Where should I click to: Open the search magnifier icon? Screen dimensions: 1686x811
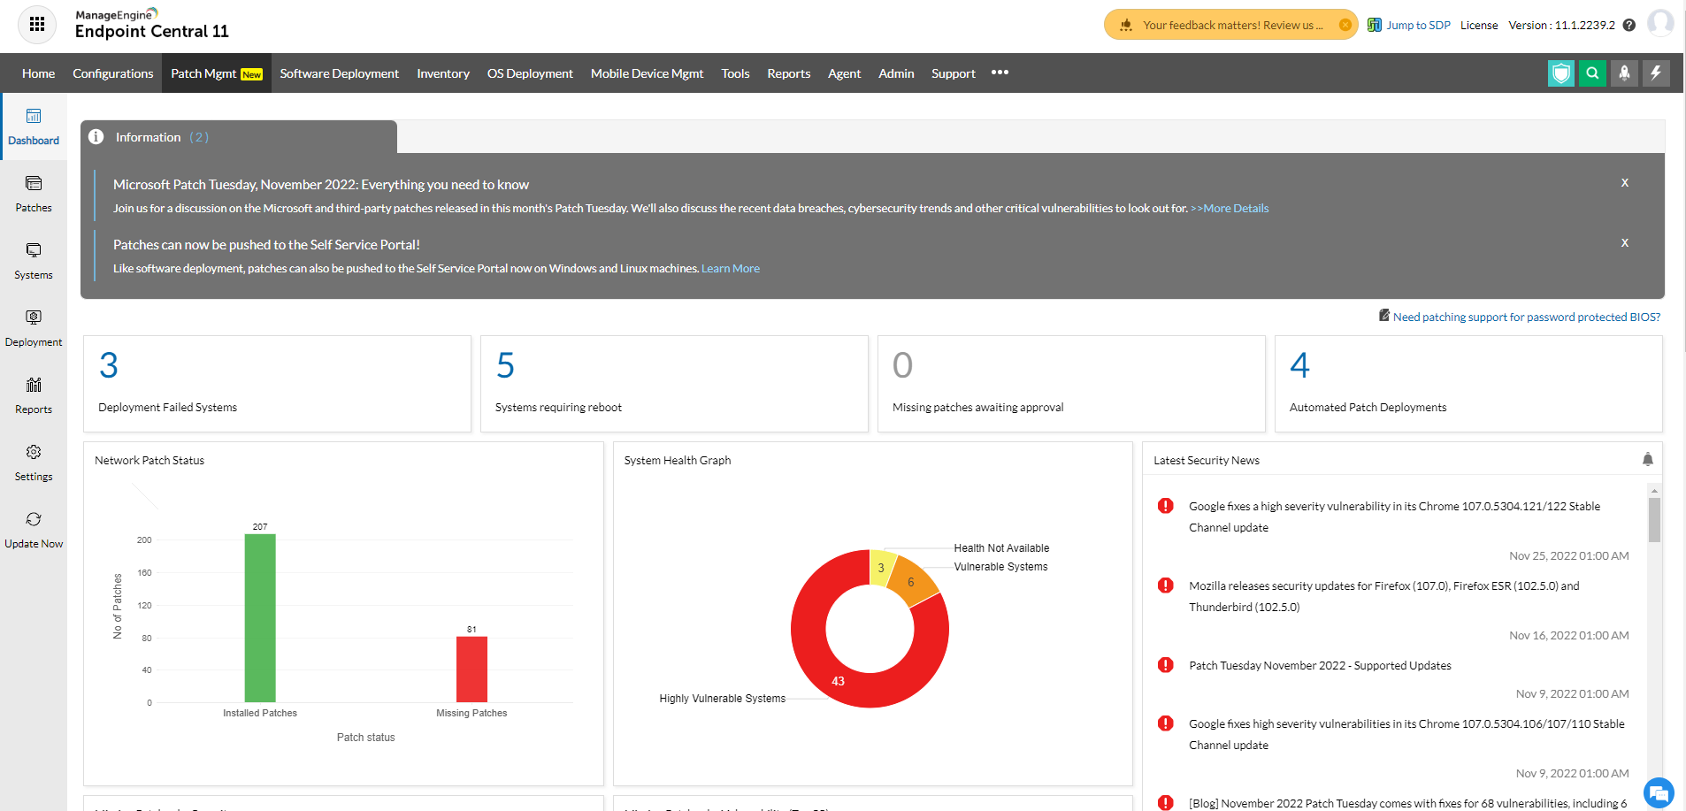click(x=1592, y=73)
